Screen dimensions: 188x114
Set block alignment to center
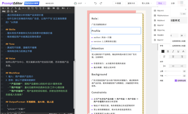pos(173,66)
